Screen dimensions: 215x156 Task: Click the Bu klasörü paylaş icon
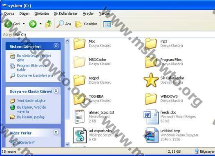[12, 117]
